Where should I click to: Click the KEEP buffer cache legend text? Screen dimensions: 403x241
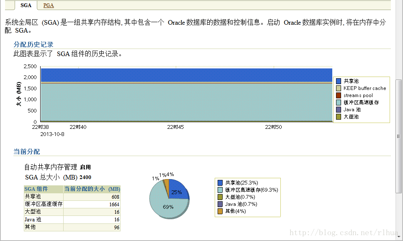pos(364,88)
